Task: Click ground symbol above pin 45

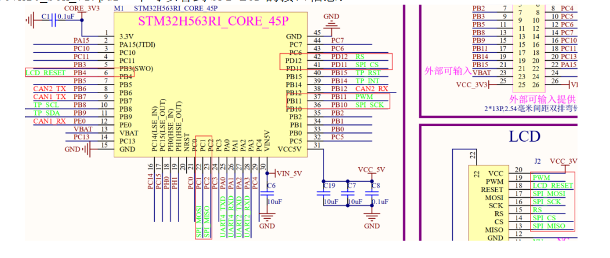Action: (x=331, y=24)
